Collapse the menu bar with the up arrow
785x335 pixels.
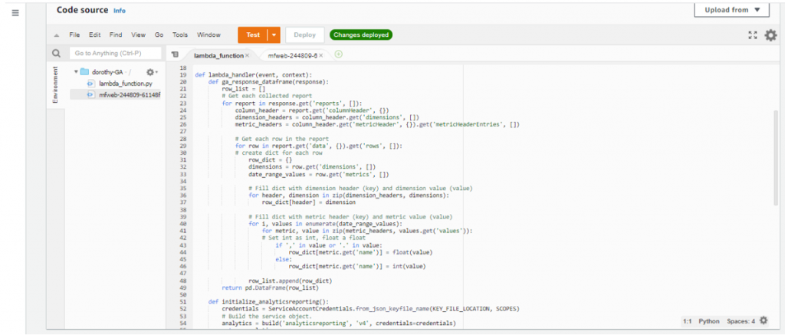pos(57,35)
